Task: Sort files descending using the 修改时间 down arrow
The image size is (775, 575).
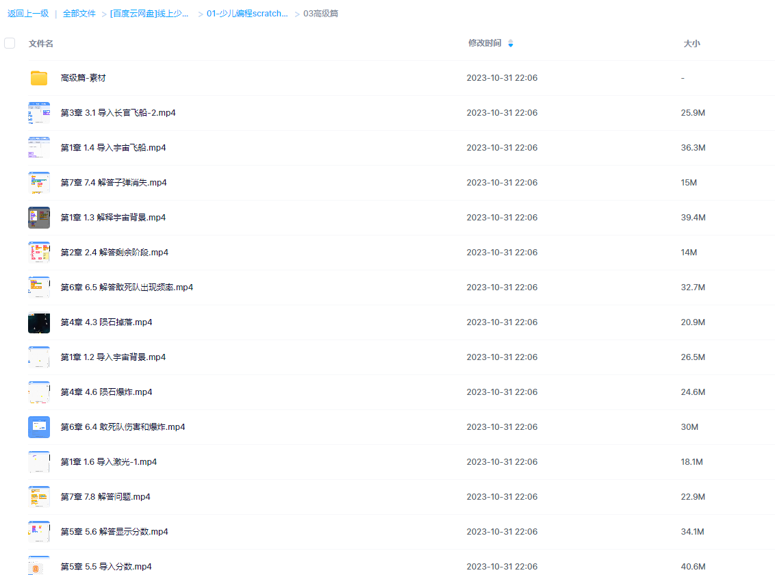Action: (x=511, y=45)
